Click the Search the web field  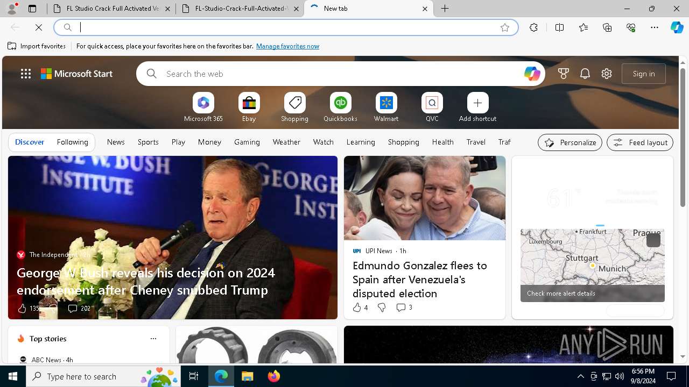coord(340,74)
